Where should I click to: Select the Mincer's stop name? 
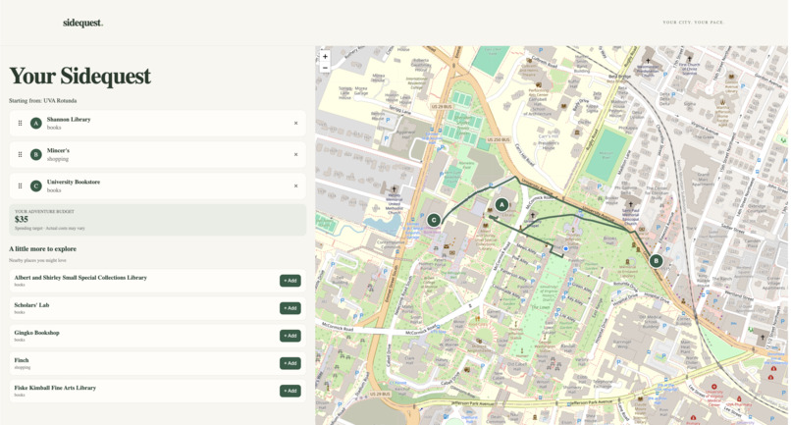pyautogui.click(x=58, y=151)
